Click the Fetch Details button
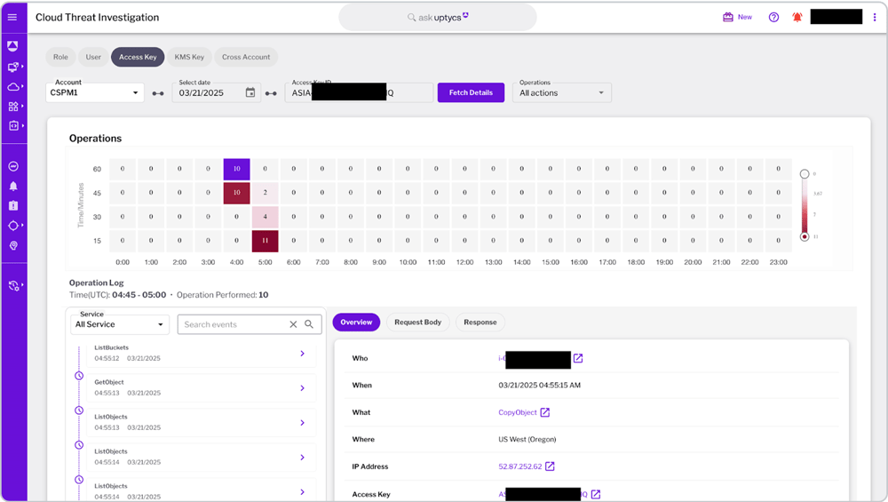The image size is (888, 502). (x=472, y=92)
